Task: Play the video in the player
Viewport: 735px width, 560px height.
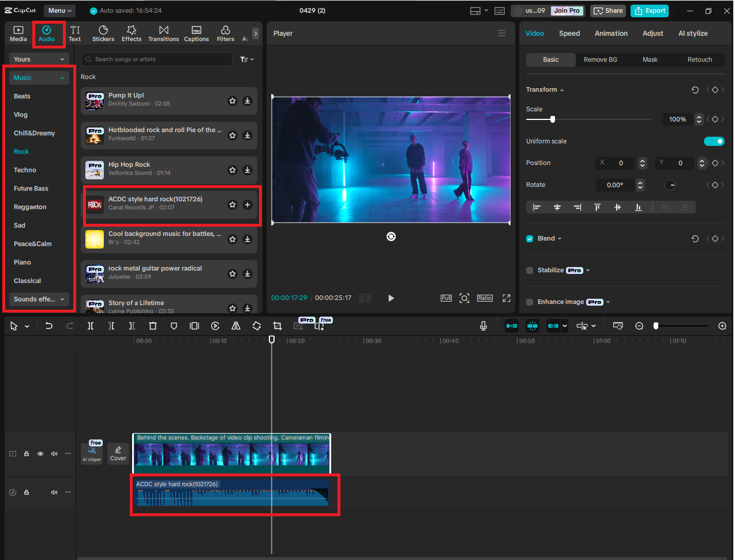Action: click(391, 298)
